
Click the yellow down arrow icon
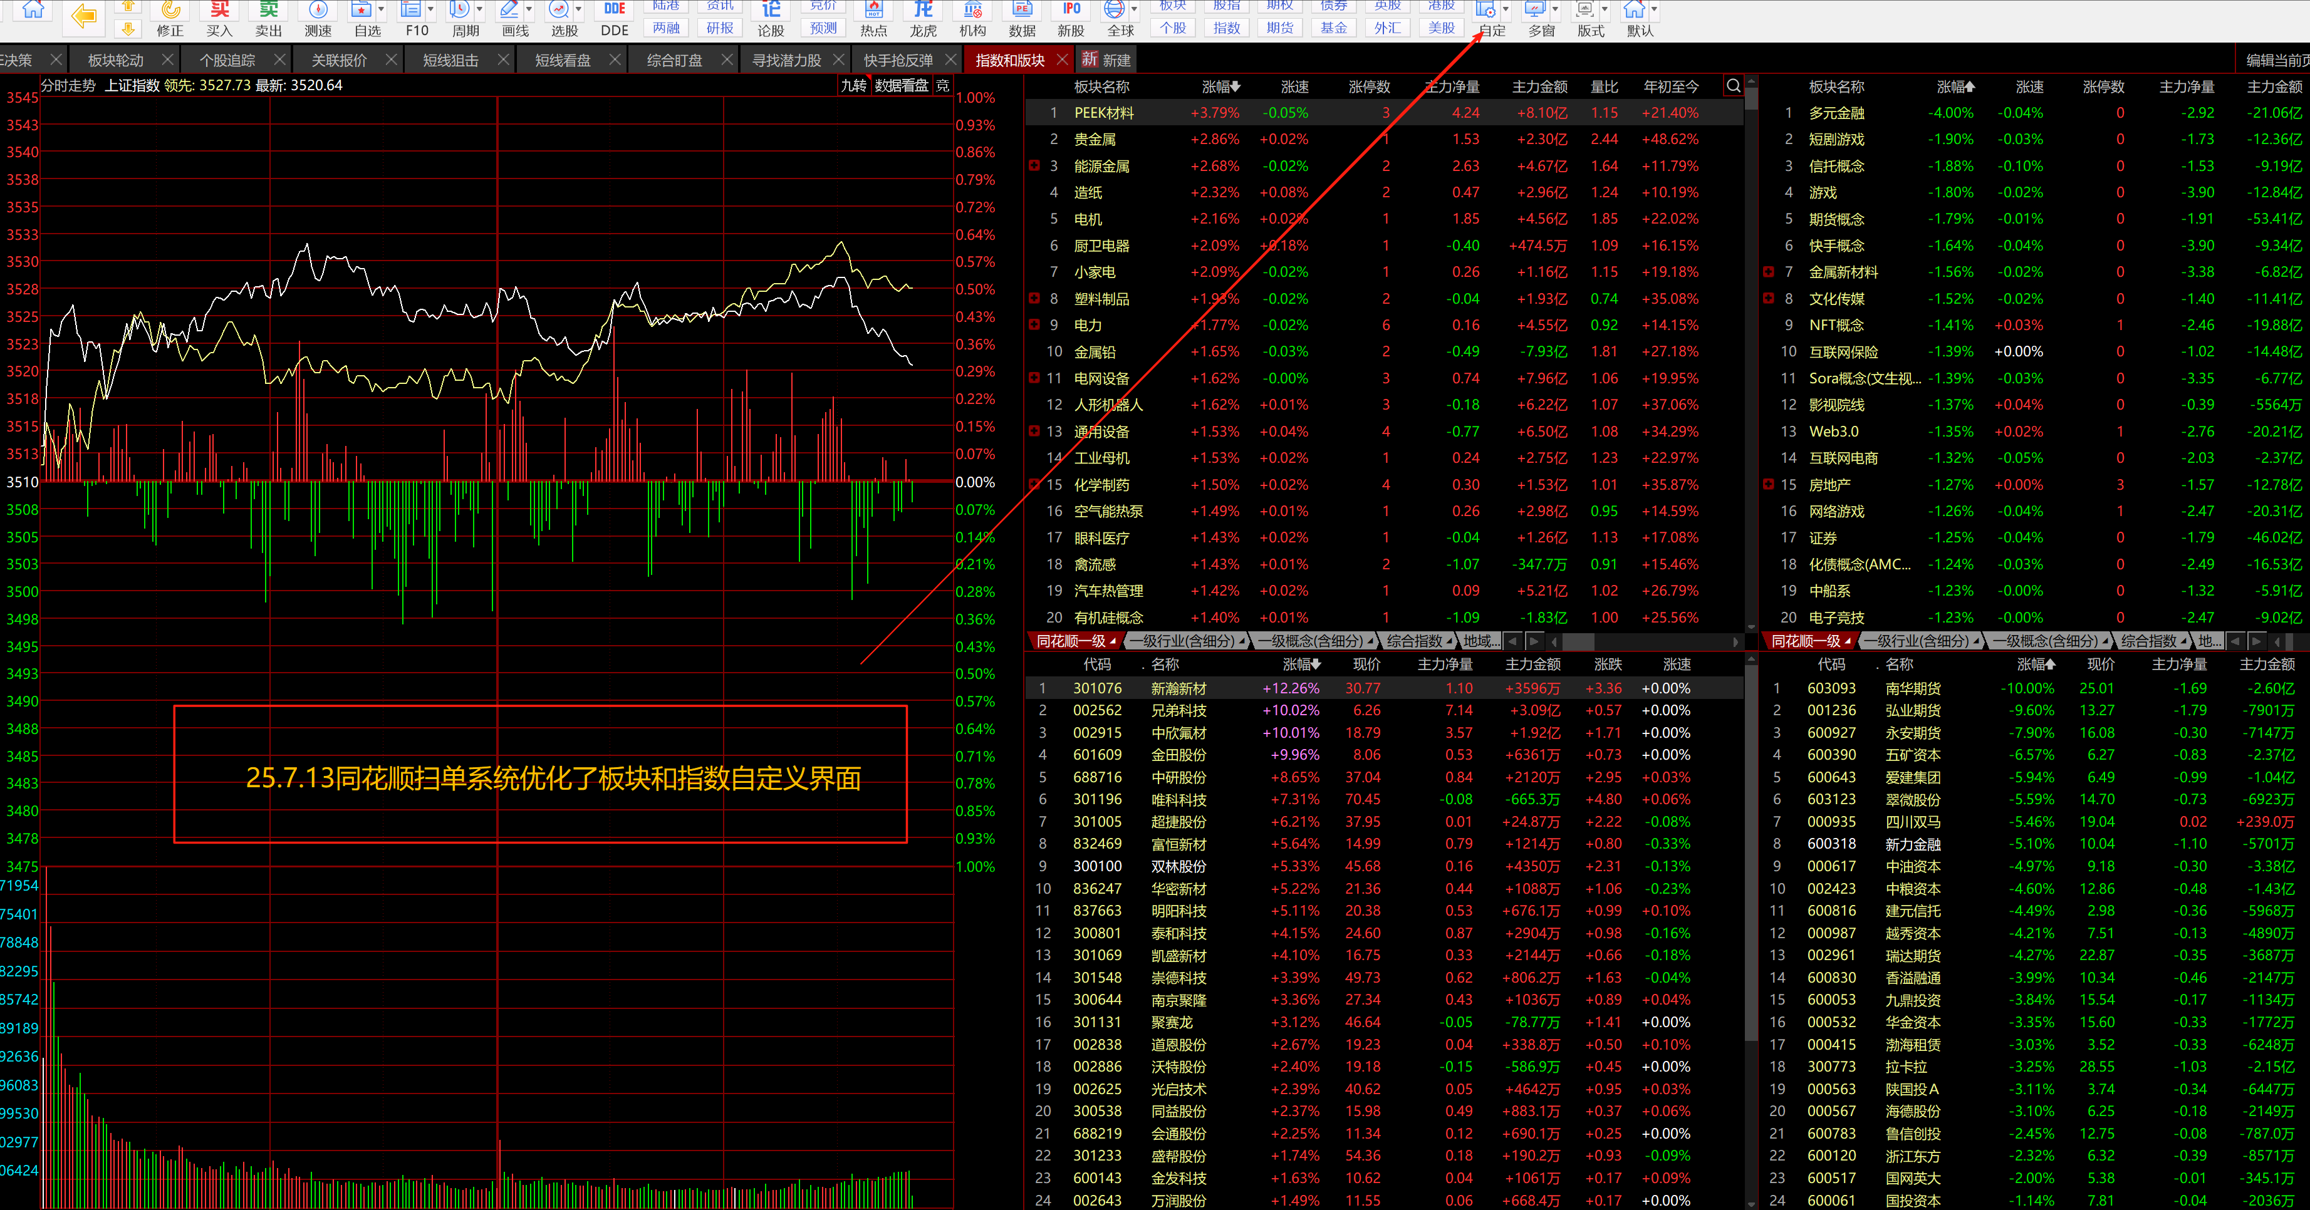pyautogui.click(x=128, y=29)
